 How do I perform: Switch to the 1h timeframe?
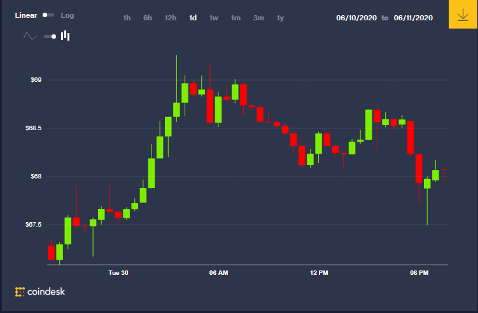[127, 18]
